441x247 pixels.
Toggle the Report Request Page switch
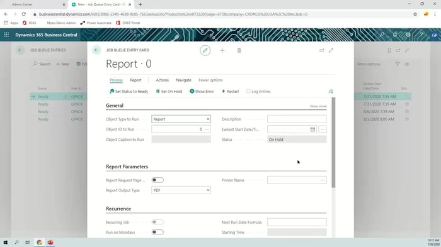(157, 180)
